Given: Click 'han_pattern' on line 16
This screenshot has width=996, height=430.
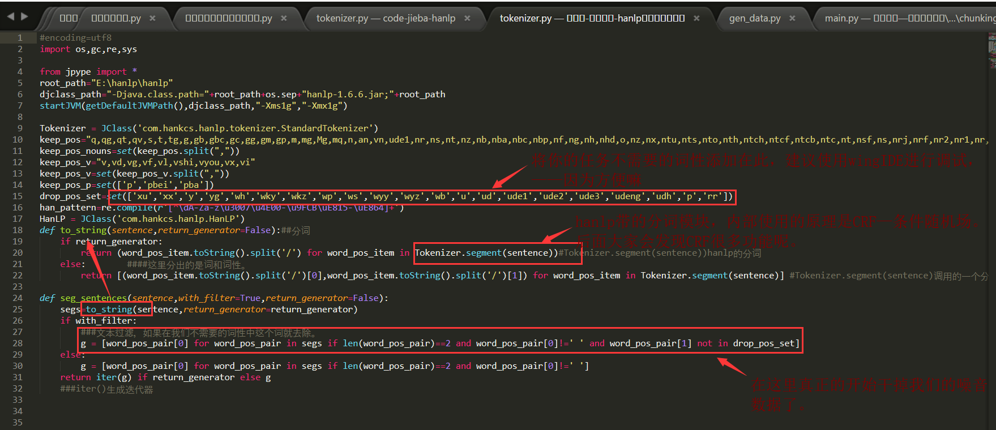Looking at the screenshot, I should (68, 207).
